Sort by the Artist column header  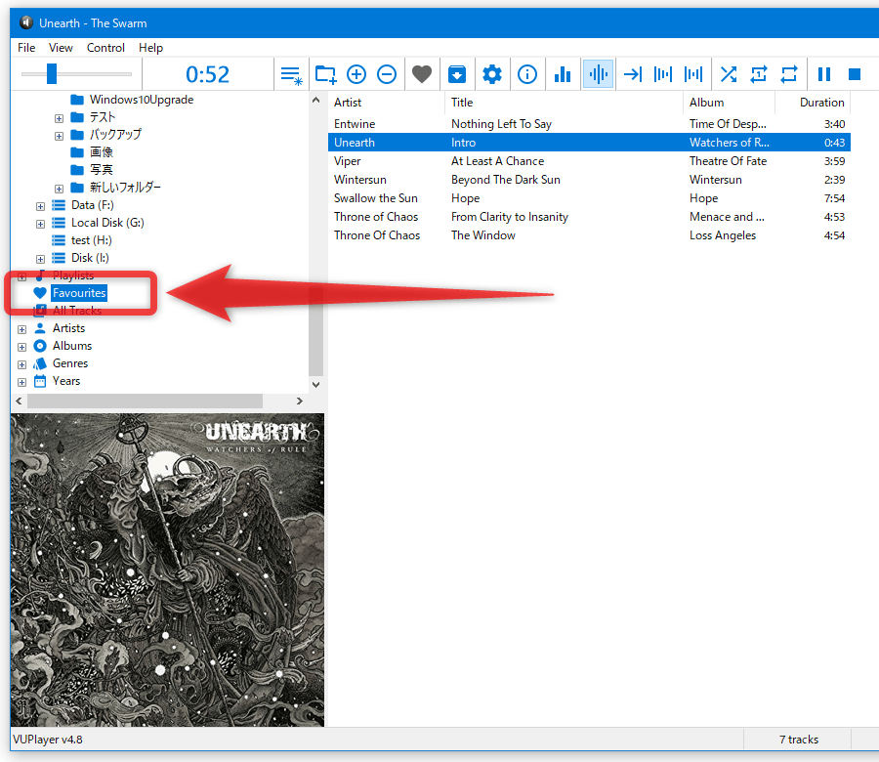386,103
